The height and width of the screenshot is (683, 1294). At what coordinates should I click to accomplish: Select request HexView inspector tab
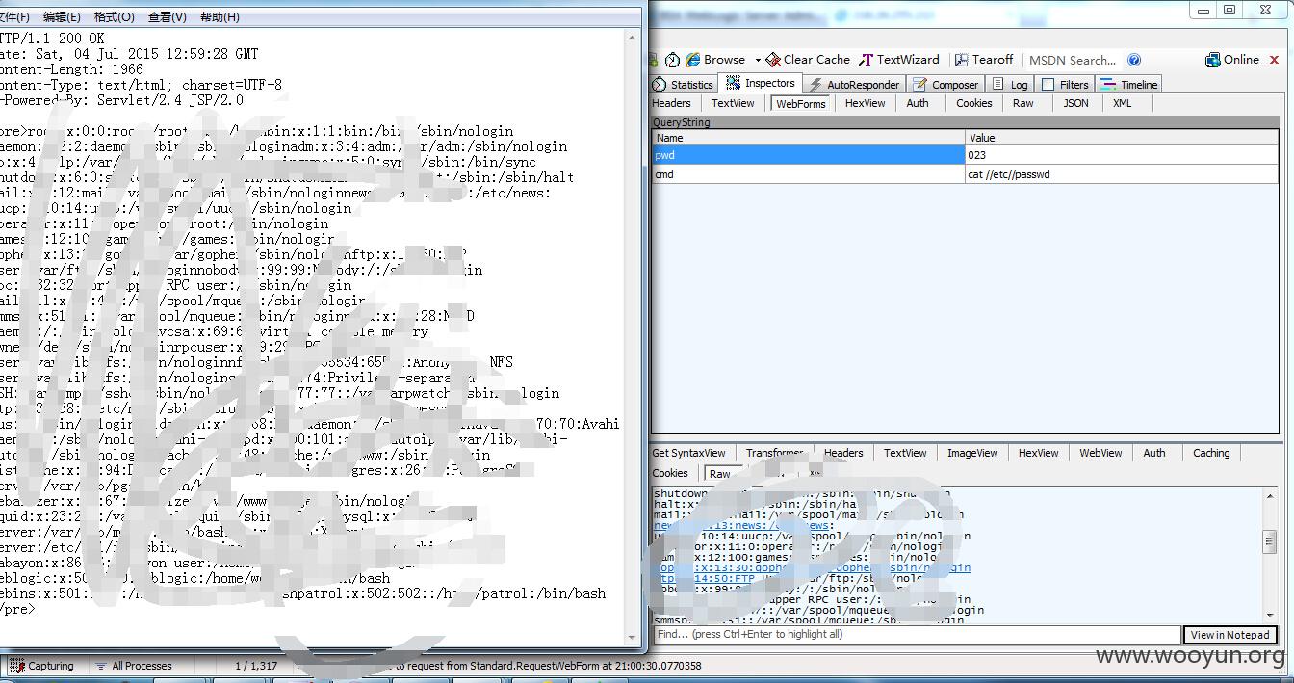coord(866,103)
